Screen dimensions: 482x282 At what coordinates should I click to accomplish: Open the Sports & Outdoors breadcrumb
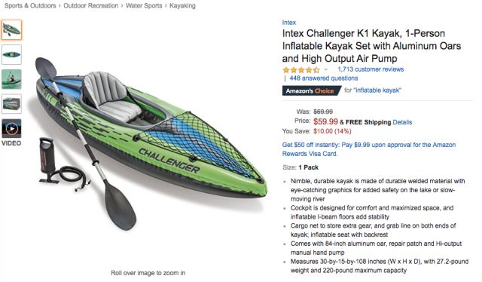point(30,5)
